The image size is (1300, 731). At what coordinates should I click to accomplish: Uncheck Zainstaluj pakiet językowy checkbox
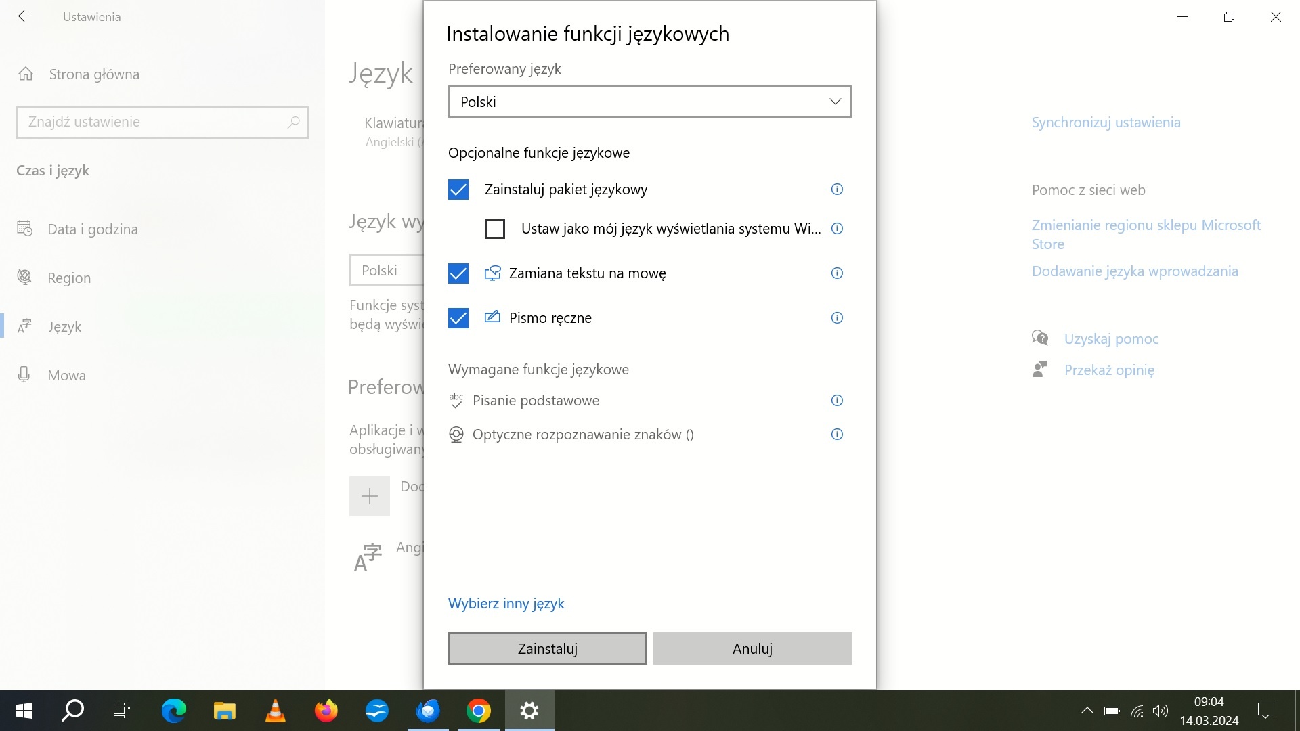coord(458,190)
